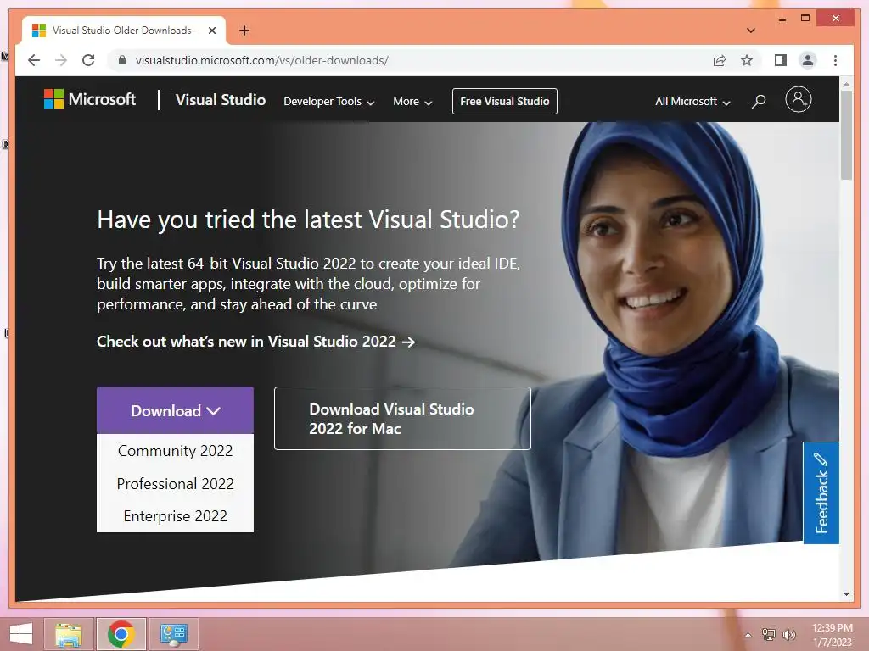Click Download Visual Studio 2022 for Mac
Viewport: 869px width, 651px height.
pos(402,418)
